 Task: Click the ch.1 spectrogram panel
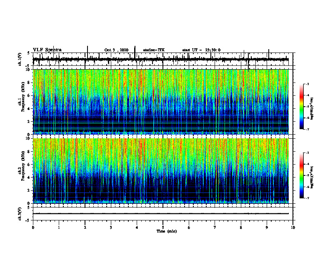click(x=161, y=102)
